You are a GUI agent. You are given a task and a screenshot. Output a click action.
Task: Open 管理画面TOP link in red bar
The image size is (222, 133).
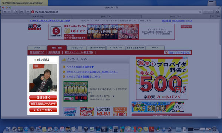point(37,52)
